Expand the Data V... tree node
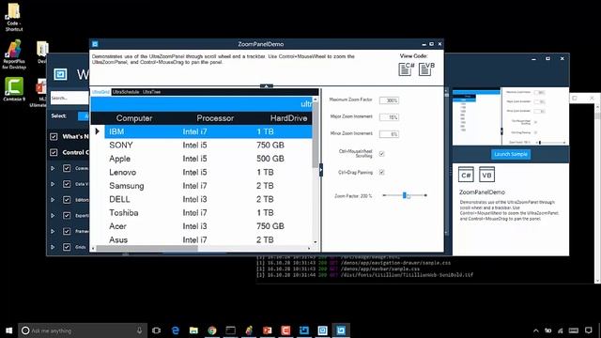 [53, 184]
